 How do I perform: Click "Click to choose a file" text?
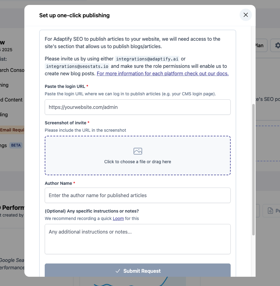138,162
